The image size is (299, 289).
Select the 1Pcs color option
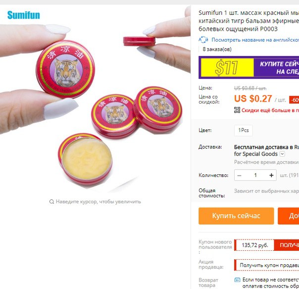pyautogui.click(x=244, y=130)
